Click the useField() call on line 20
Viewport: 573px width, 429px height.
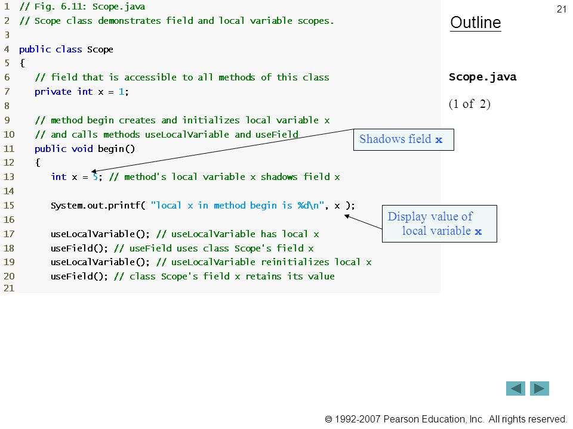(79, 276)
